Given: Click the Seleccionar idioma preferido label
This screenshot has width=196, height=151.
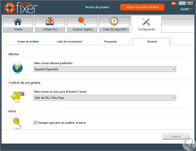Looking at the screenshot, I should pos(53,63).
